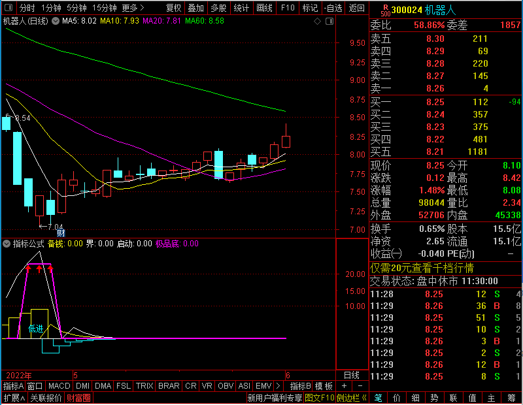Select the 细 detail tab

click(415, 398)
